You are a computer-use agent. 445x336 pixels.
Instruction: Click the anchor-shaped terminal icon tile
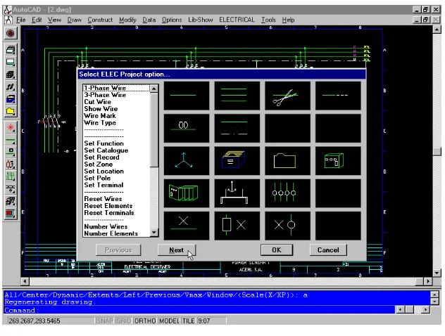(x=237, y=193)
